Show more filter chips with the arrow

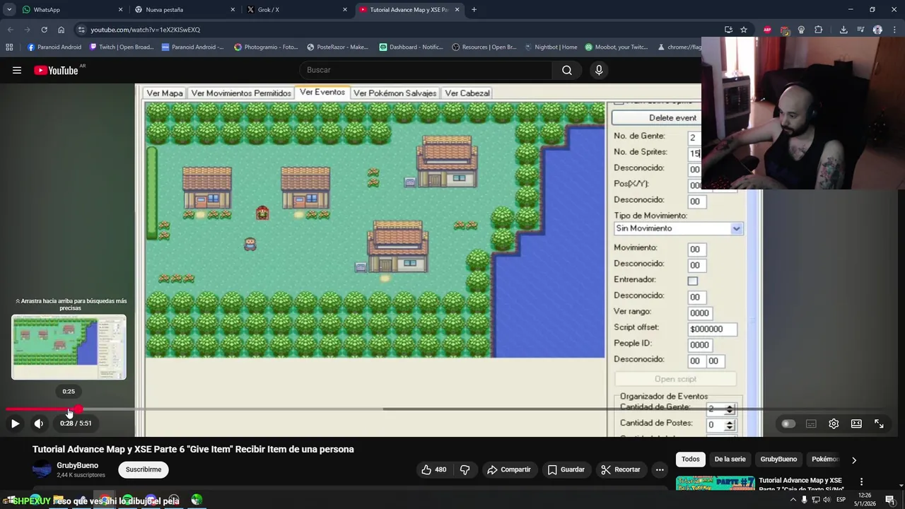[x=854, y=460]
